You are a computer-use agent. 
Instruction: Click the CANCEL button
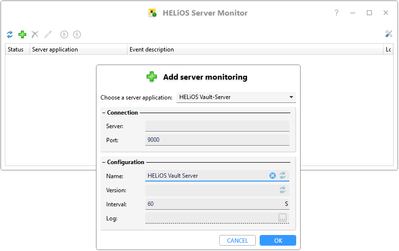(237, 240)
